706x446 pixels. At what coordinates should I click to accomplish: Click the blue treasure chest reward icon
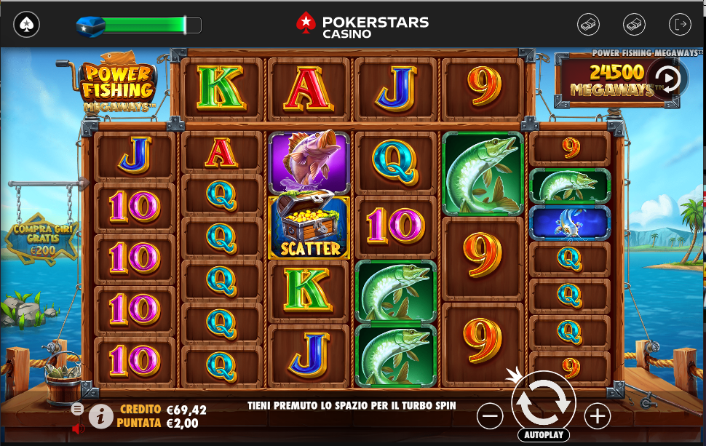pyautogui.click(x=90, y=26)
